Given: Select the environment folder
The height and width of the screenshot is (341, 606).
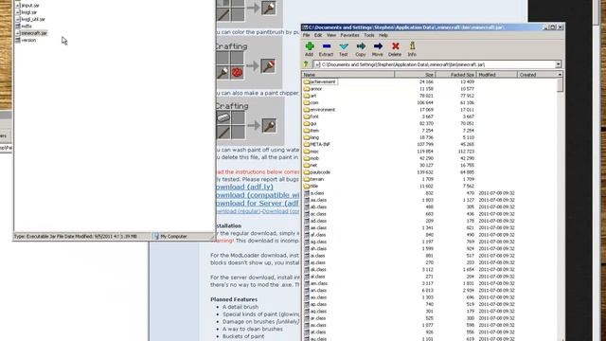Looking at the screenshot, I should point(320,110).
